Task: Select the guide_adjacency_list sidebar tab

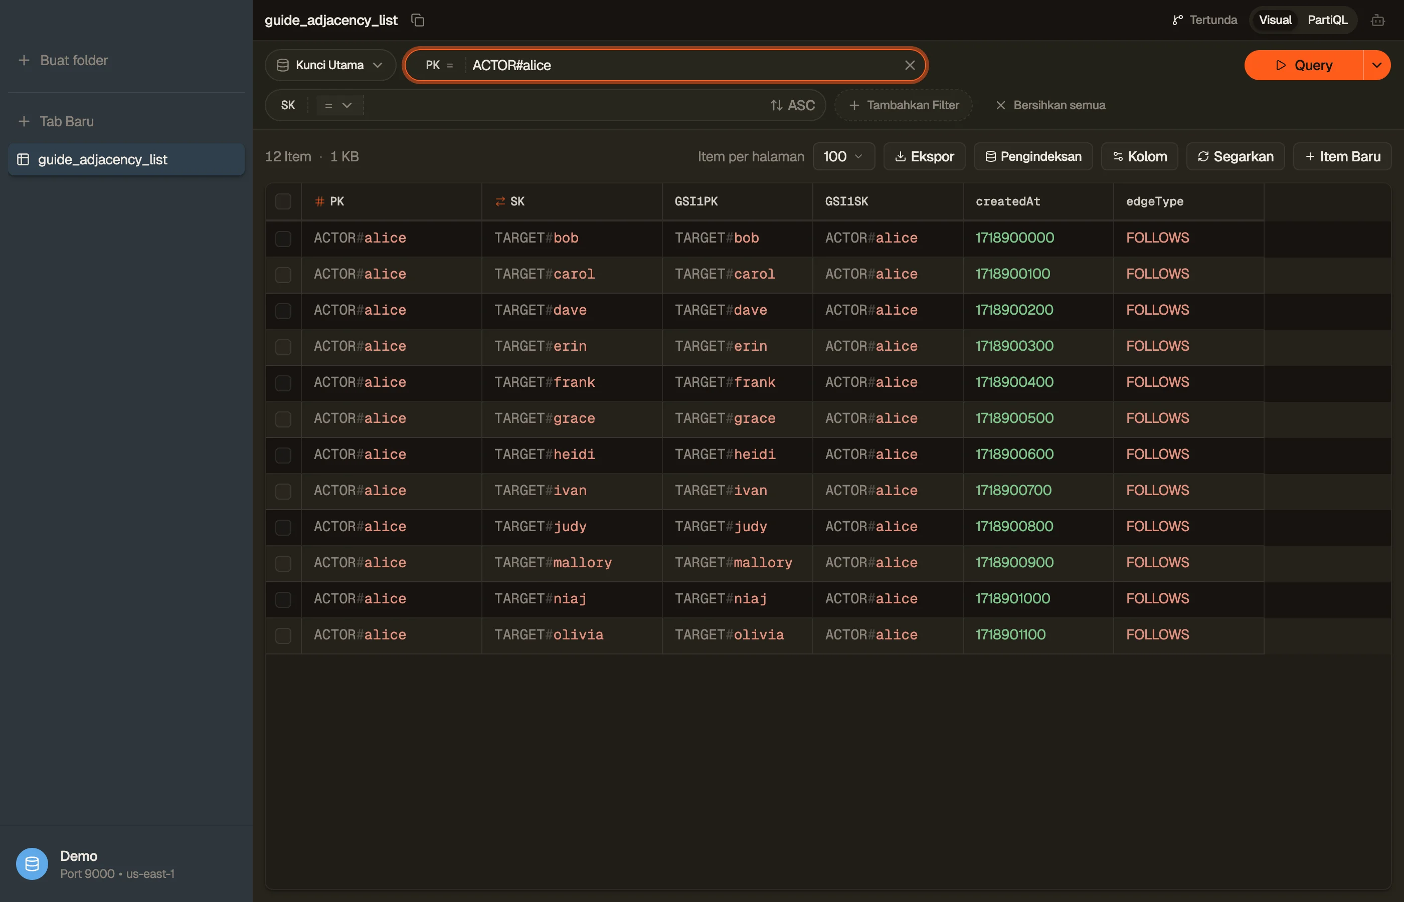Action: pos(126,159)
